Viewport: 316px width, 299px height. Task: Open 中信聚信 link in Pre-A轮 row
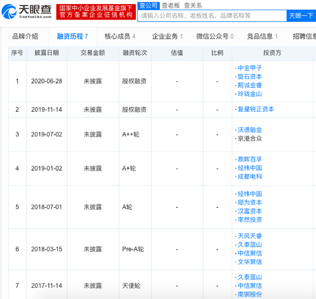tap(250, 253)
